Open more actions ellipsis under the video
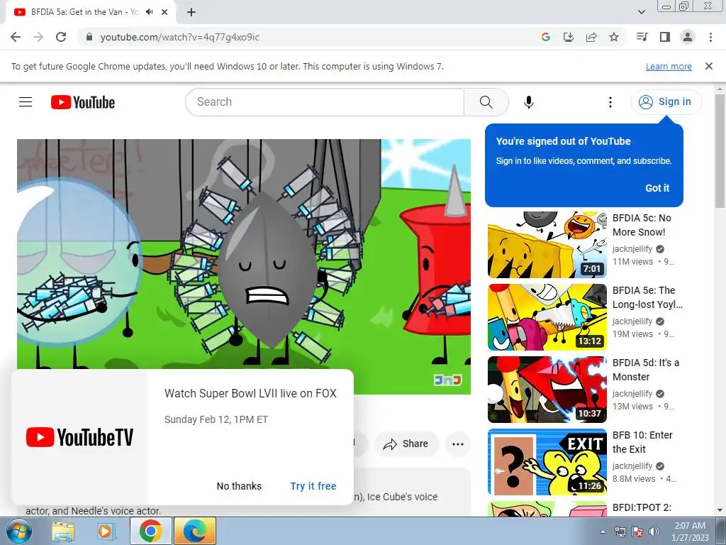The width and height of the screenshot is (726, 545). coord(458,444)
